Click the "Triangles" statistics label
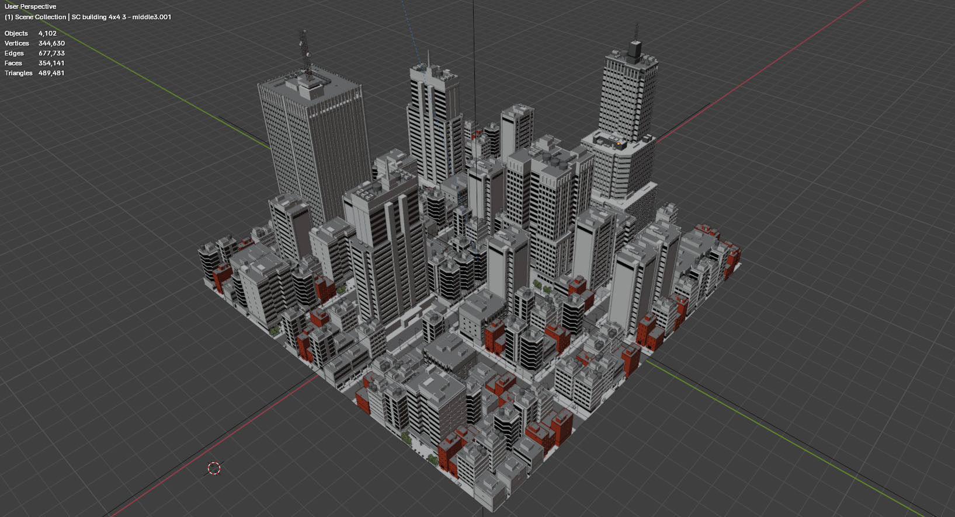 pyautogui.click(x=19, y=73)
